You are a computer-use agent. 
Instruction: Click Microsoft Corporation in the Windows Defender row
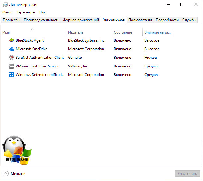(x=86, y=75)
